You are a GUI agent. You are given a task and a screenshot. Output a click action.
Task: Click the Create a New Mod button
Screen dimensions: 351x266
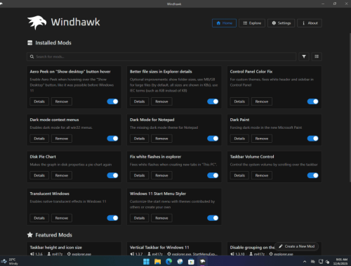coord(296,246)
